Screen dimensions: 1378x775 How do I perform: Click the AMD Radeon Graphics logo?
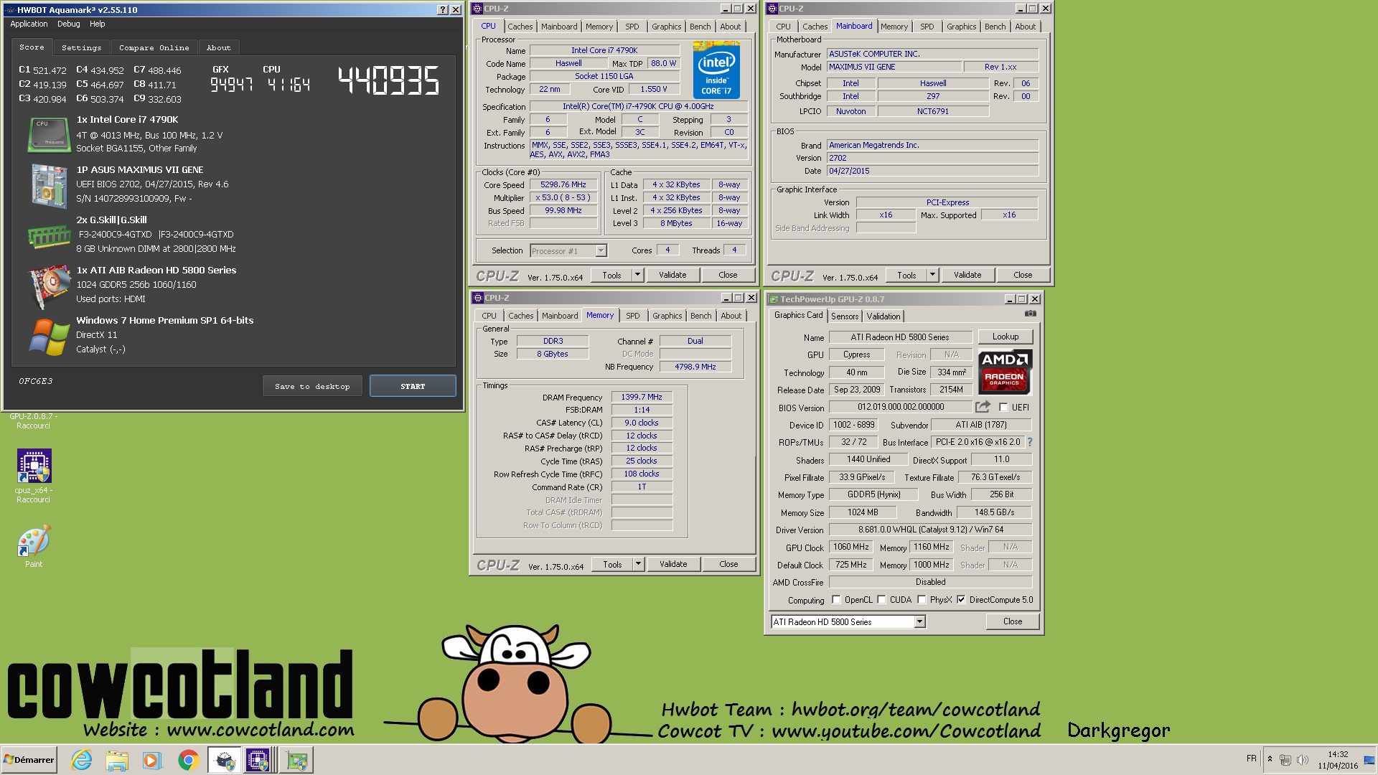tap(1005, 372)
